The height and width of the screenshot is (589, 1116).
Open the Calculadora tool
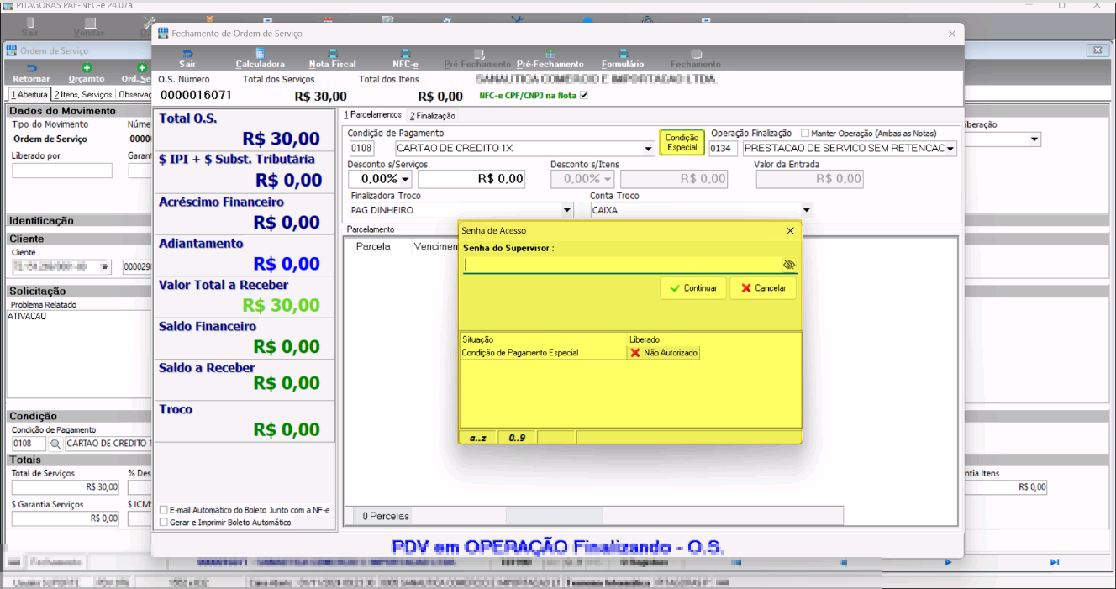point(260,58)
